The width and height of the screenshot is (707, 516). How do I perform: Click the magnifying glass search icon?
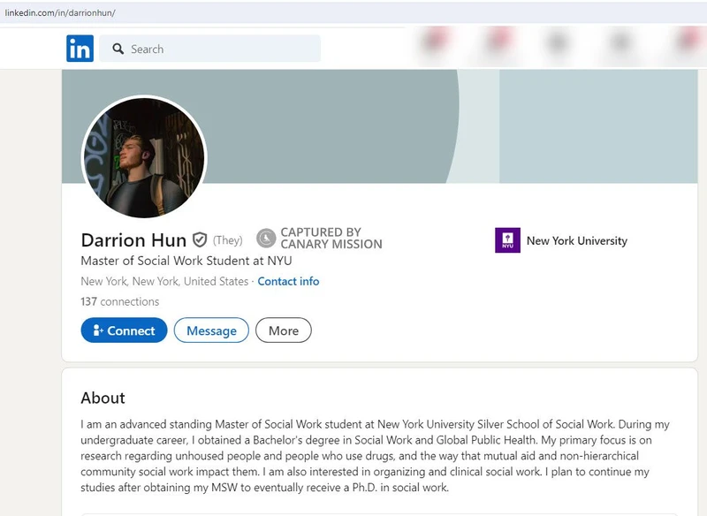tap(117, 49)
